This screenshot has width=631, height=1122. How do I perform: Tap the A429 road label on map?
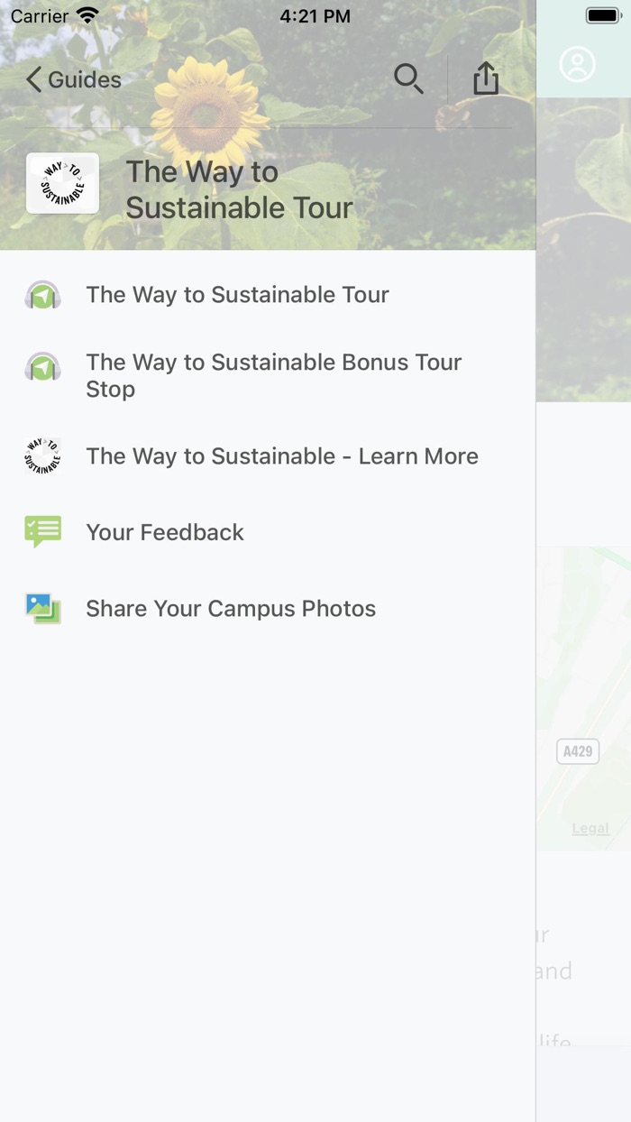577,750
